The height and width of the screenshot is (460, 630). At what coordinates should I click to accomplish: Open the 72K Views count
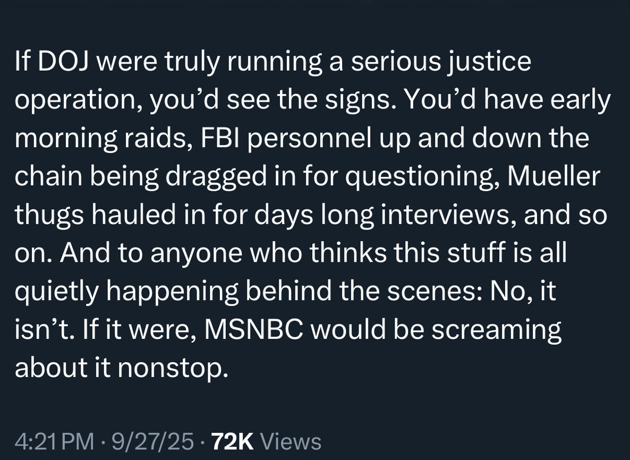pos(266,441)
